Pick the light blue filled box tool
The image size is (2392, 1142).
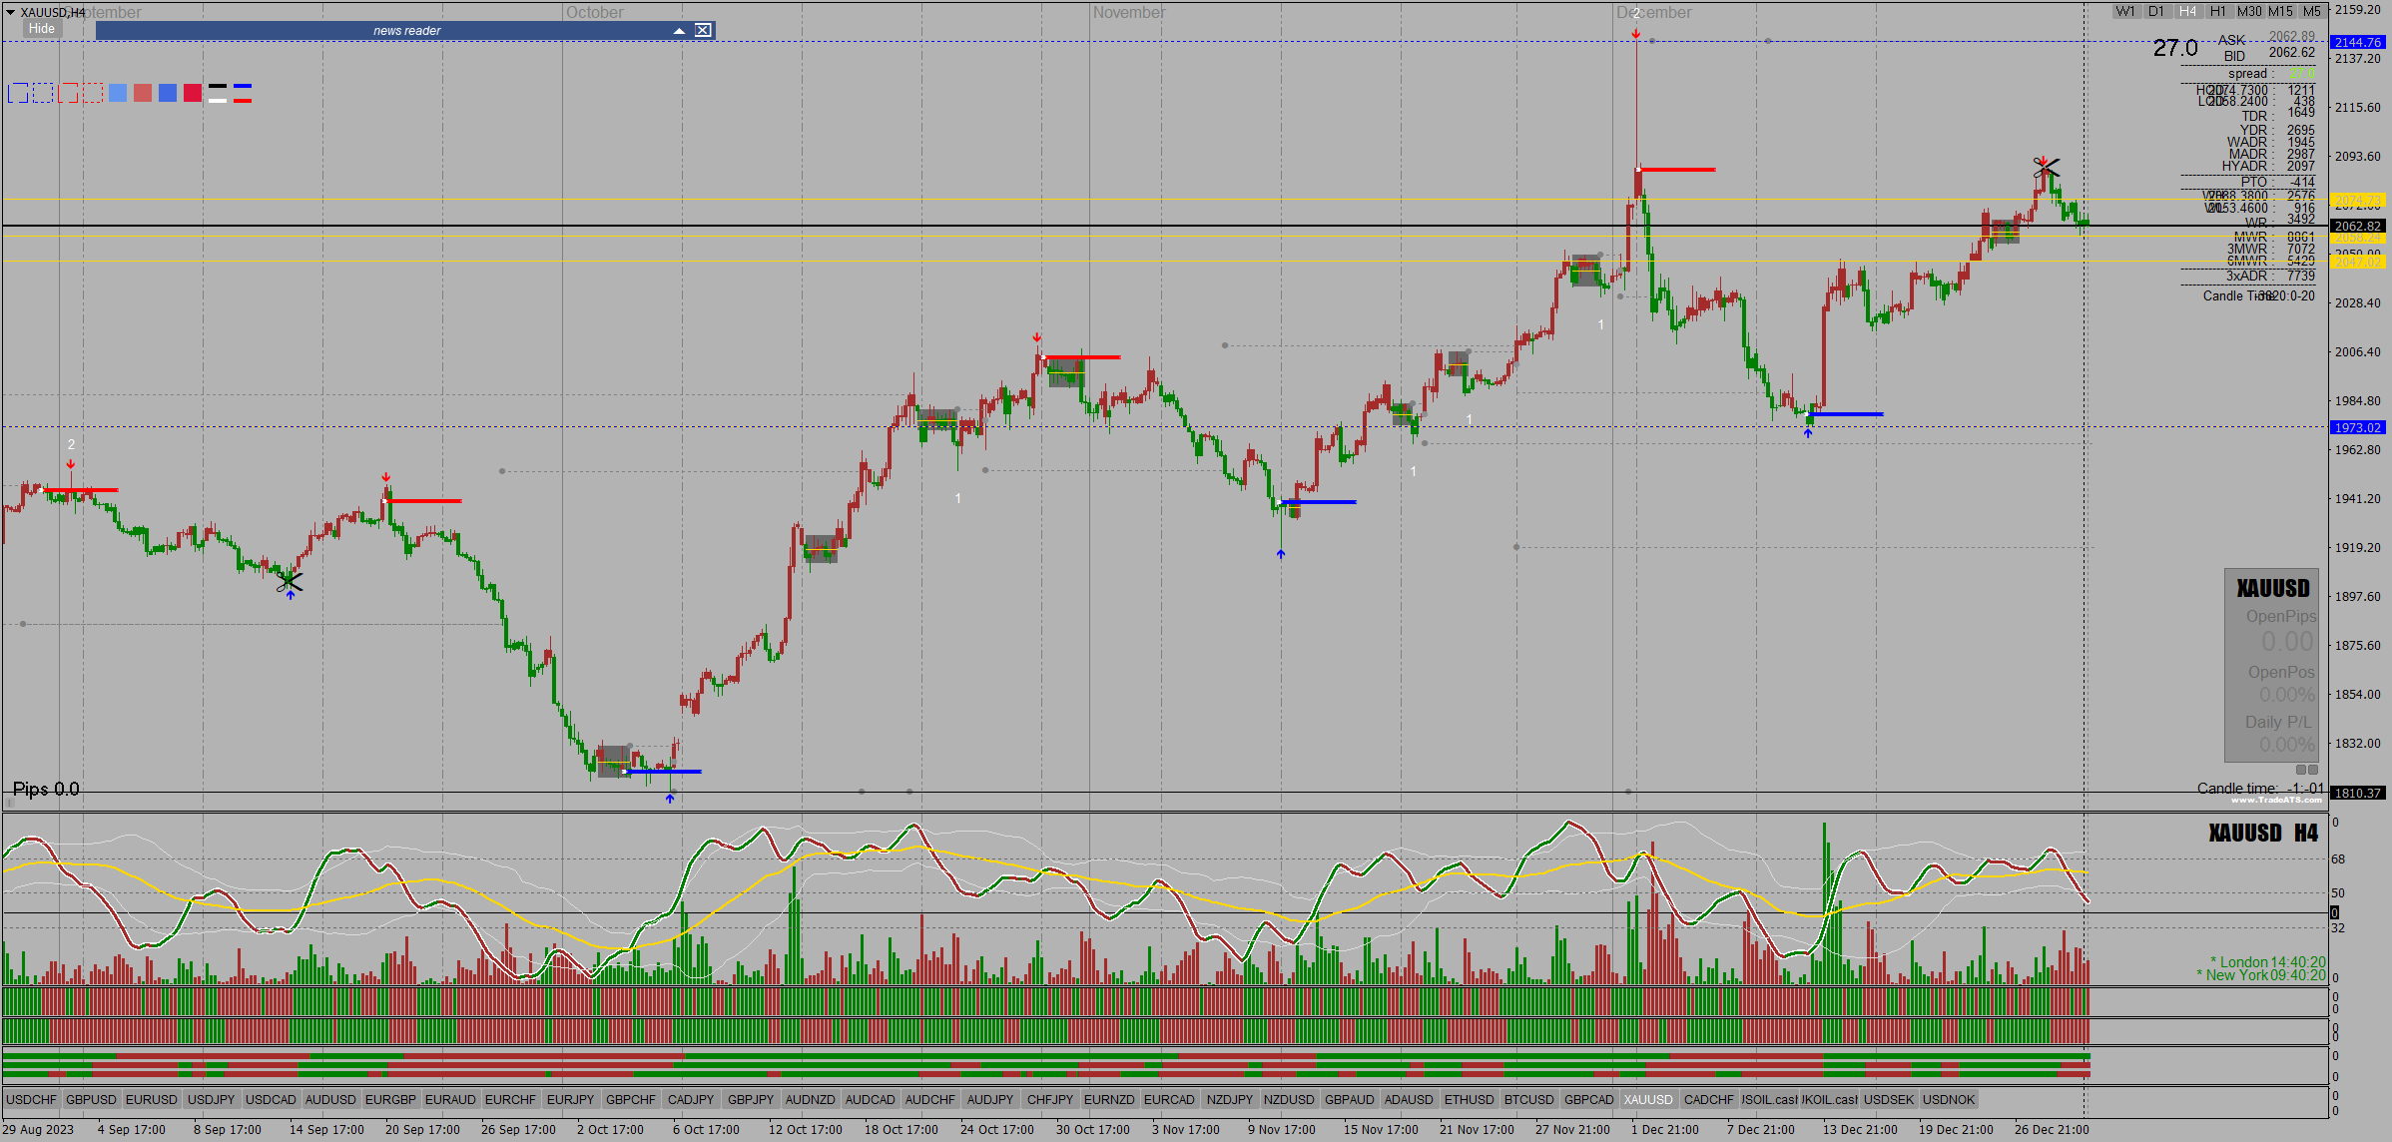pos(118,94)
